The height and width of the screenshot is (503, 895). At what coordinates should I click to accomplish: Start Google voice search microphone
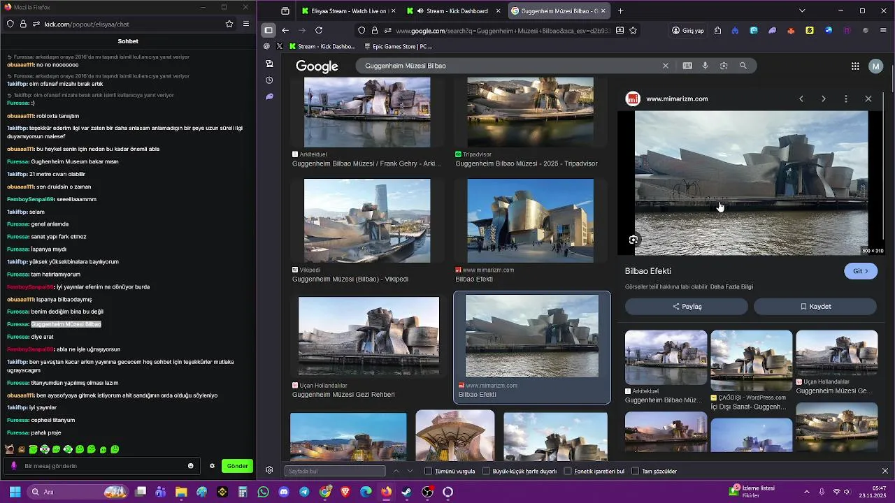(x=705, y=66)
